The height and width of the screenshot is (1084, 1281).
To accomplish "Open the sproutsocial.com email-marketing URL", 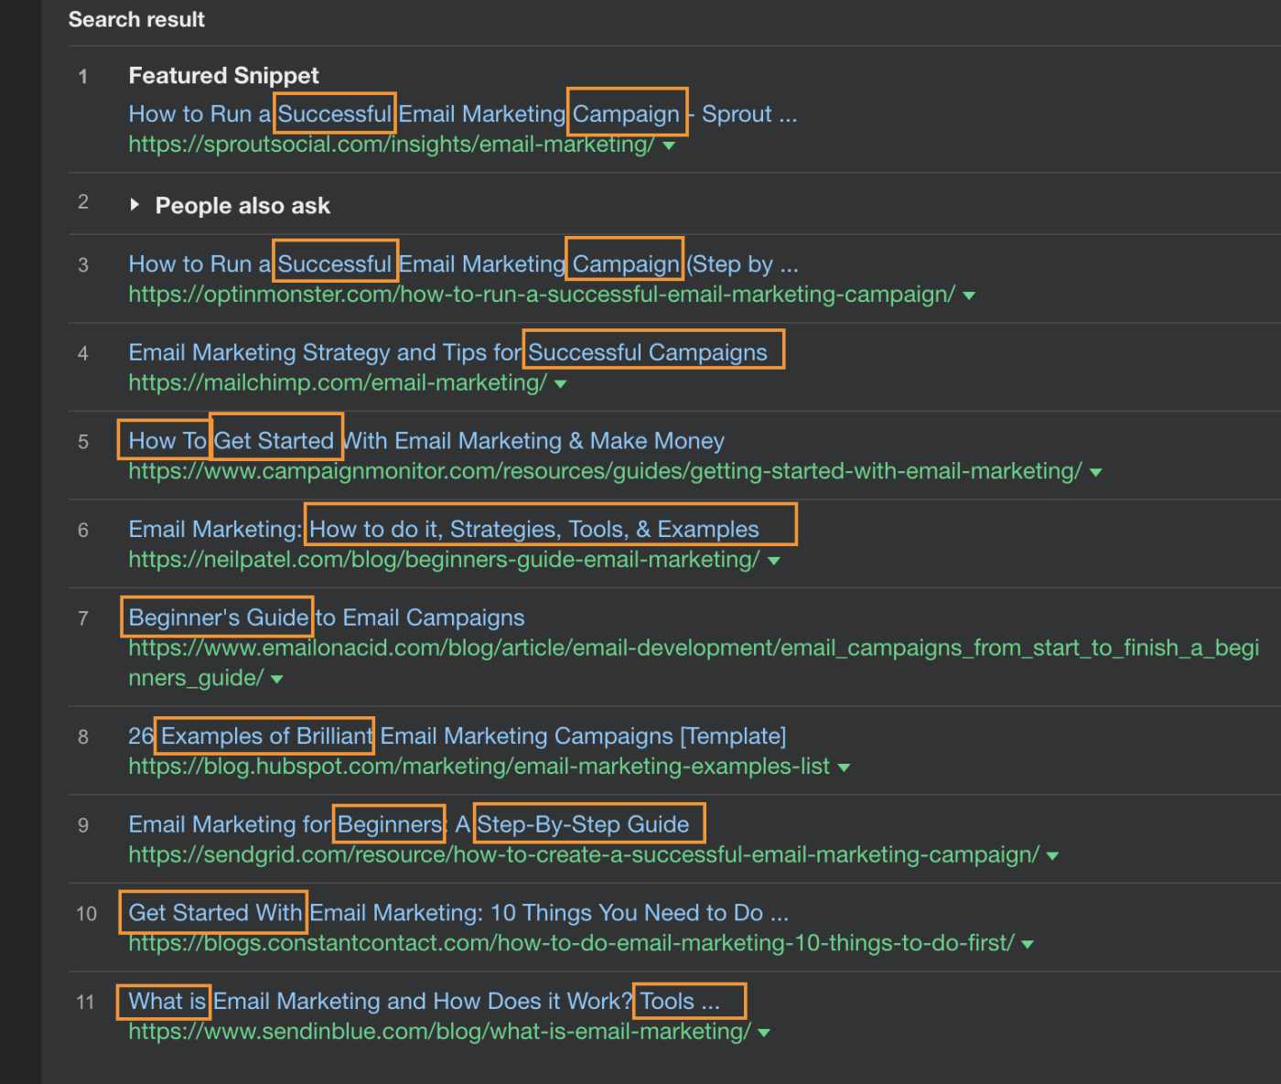I will (x=392, y=145).
